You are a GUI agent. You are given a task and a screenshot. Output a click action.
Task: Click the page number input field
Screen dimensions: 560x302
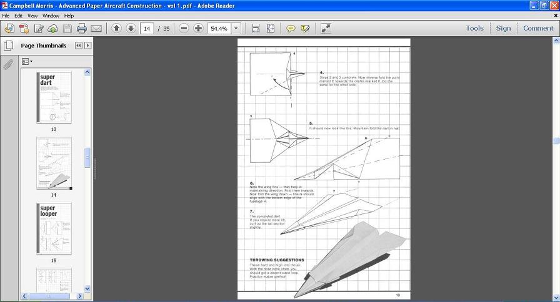(x=147, y=28)
